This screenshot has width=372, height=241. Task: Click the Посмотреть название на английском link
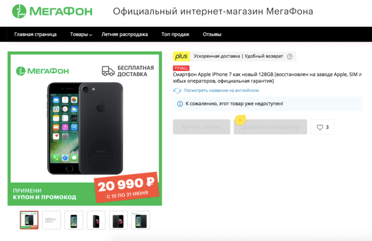(x=221, y=90)
